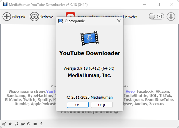
Task: Click the small icon in dialog title bar
Action: pos(61,21)
